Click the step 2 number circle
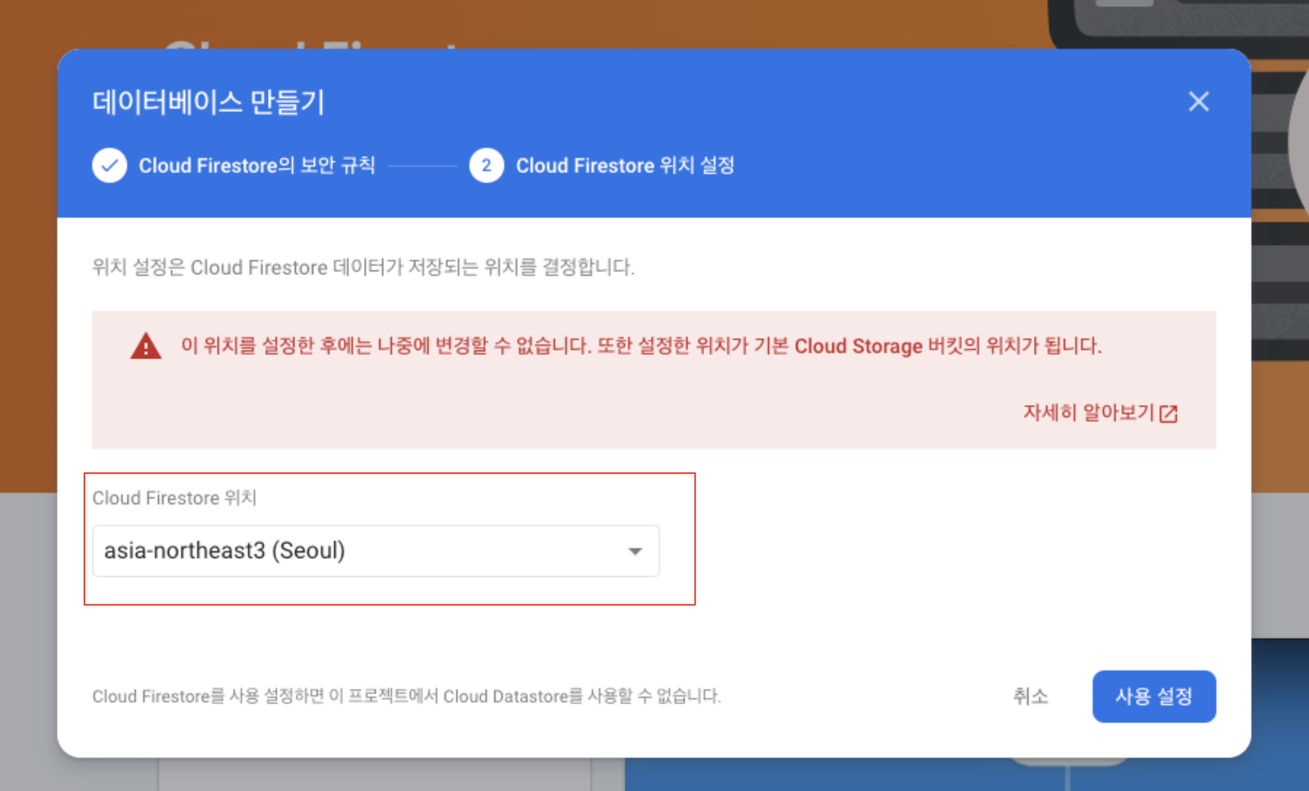 click(x=486, y=166)
